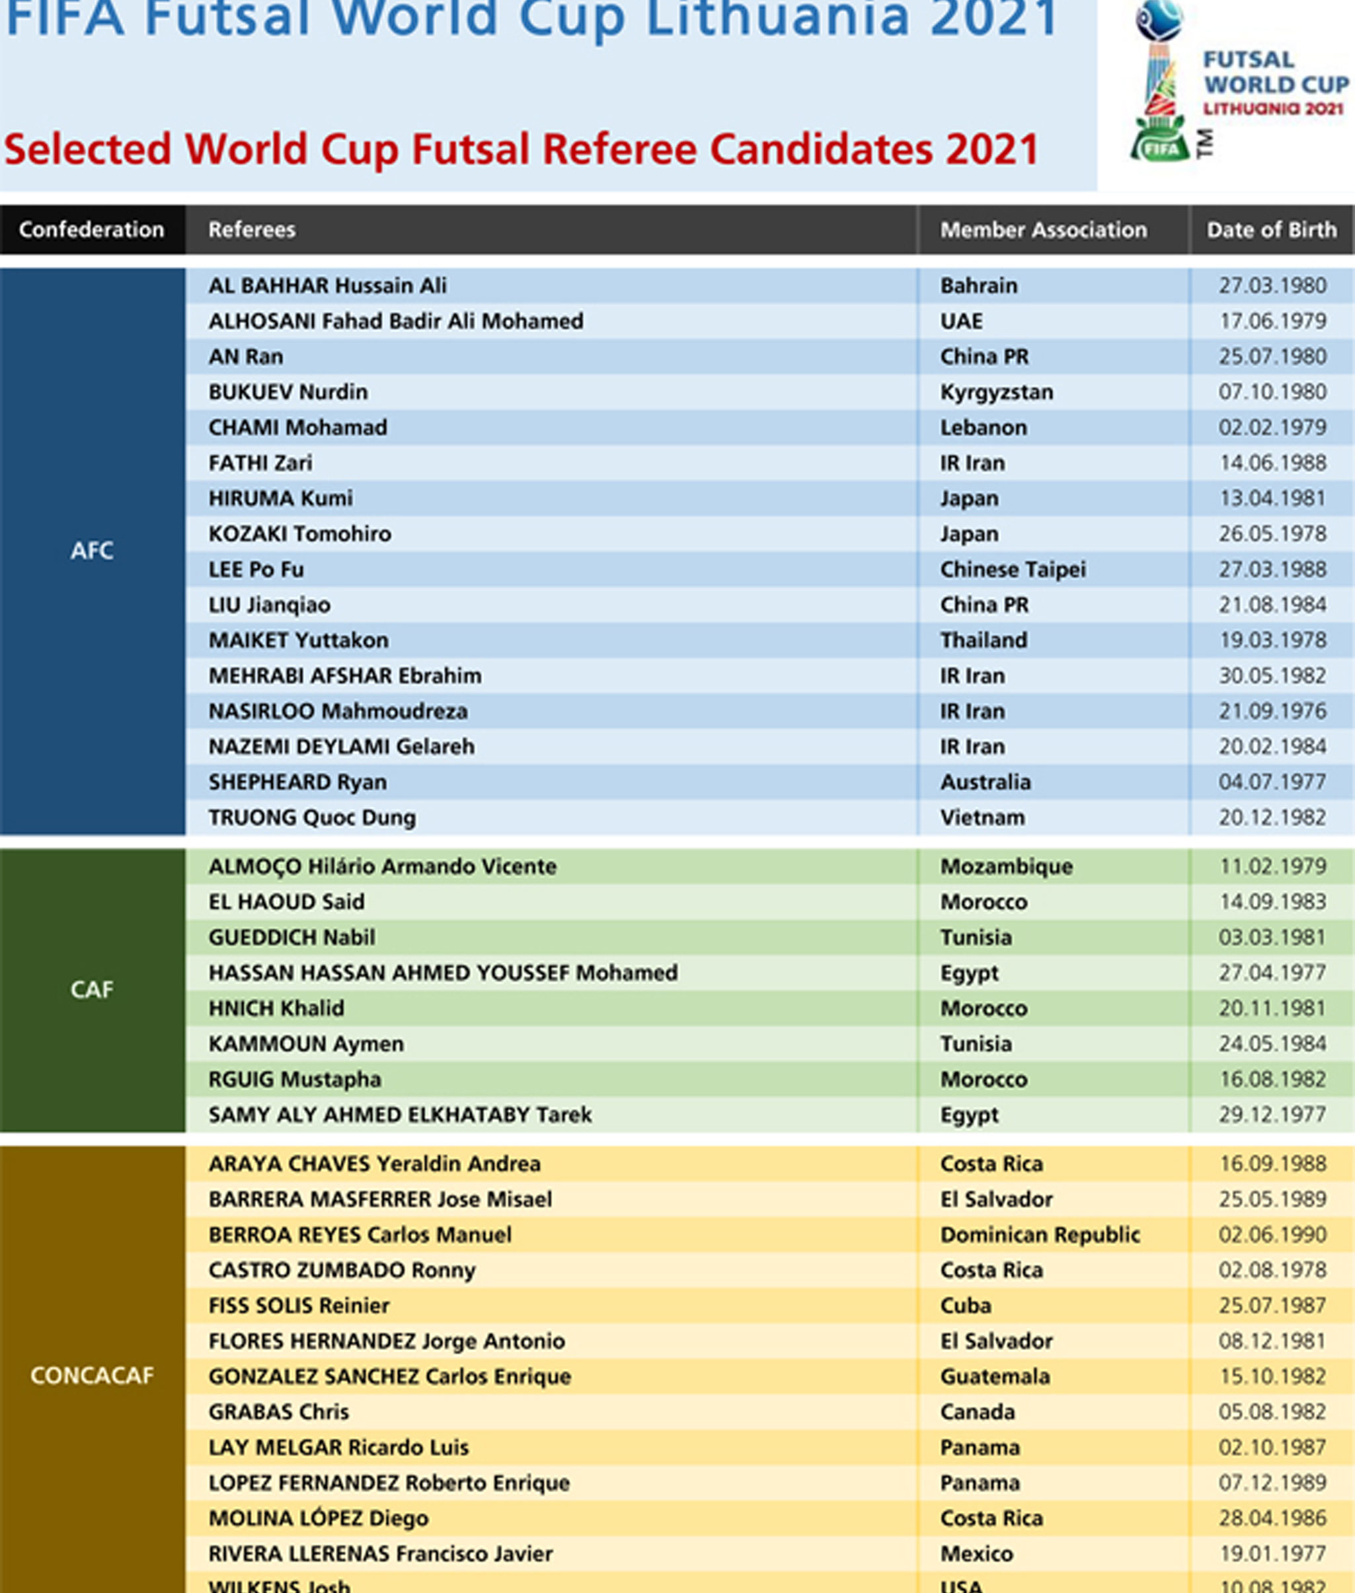Click date of birth 27.03.1980
Viewport: 1355px width, 1593px height.
point(1272,285)
